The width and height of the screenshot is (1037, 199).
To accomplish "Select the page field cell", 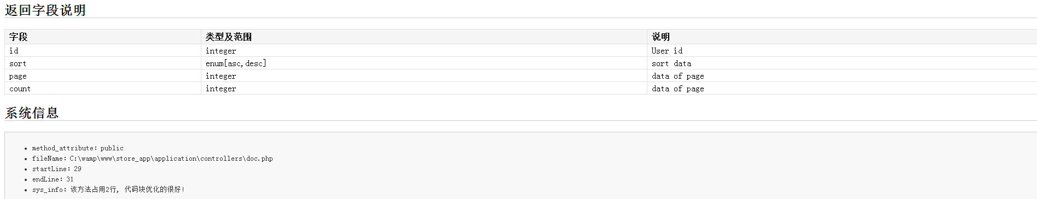I will 103,76.
